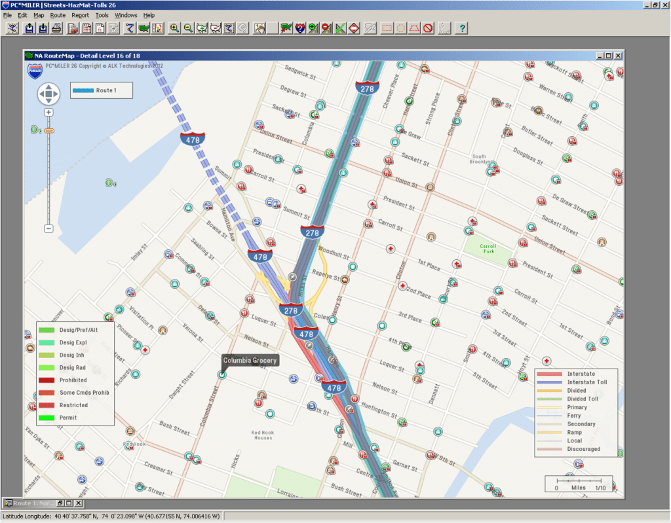
Task: Click the Columbia Grocery label on the map
Action: point(250,360)
